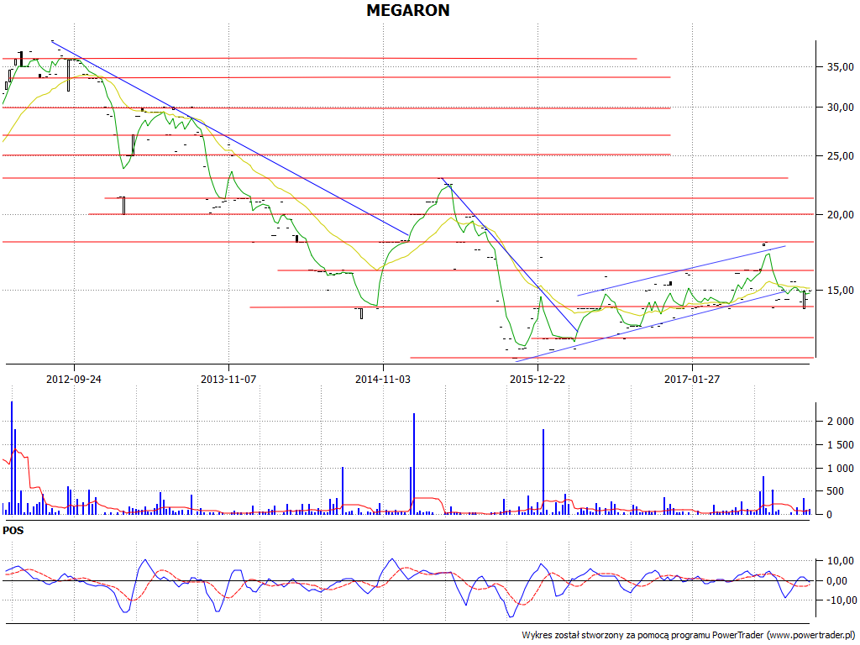Click the 10,00 POS axis label

point(840,561)
